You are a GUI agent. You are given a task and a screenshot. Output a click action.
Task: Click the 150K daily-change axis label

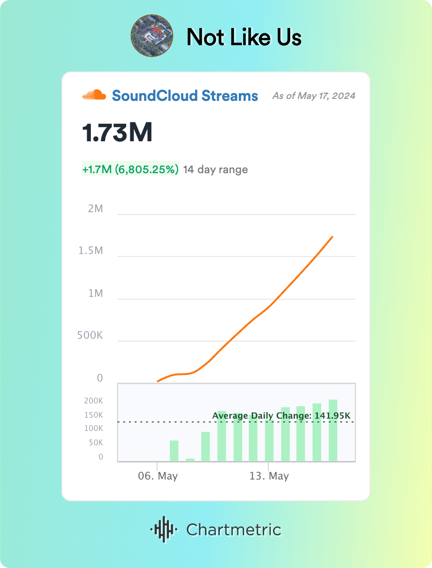coord(94,415)
